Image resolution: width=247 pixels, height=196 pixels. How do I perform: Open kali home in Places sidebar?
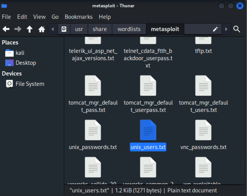click(x=20, y=53)
